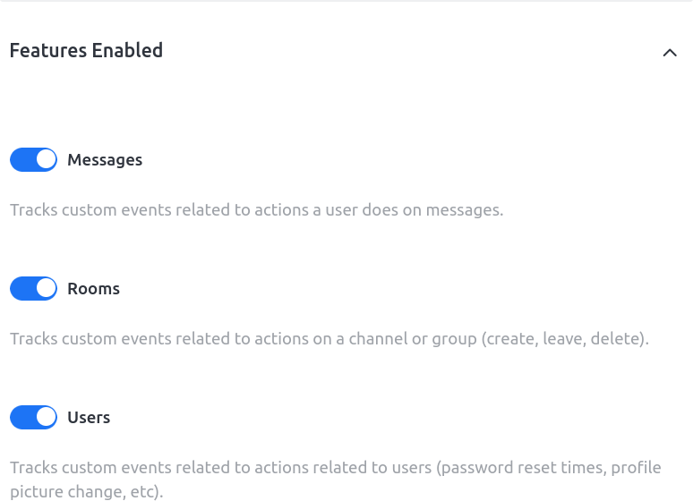This screenshot has height=501, width=693.
Task: Click the Rooms channel or group description
Action: click(329, 340)
